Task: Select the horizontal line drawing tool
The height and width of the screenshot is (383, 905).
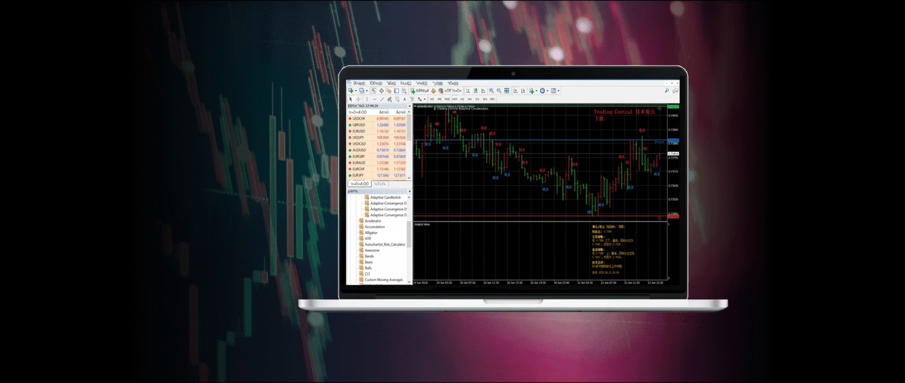Action: (374, 99)
